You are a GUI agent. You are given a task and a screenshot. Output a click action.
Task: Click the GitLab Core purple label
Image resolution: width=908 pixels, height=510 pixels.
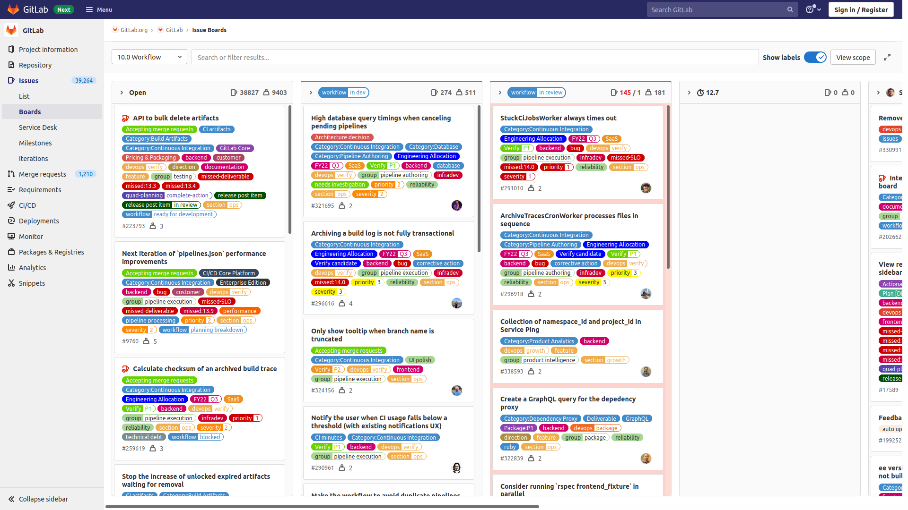pos(235,148)
